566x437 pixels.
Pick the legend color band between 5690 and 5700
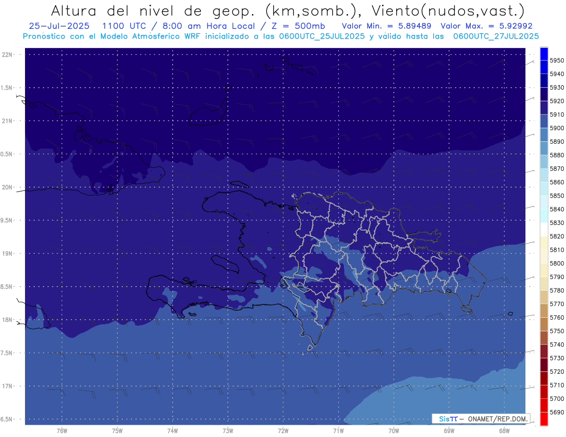click(x=544, y=406)
